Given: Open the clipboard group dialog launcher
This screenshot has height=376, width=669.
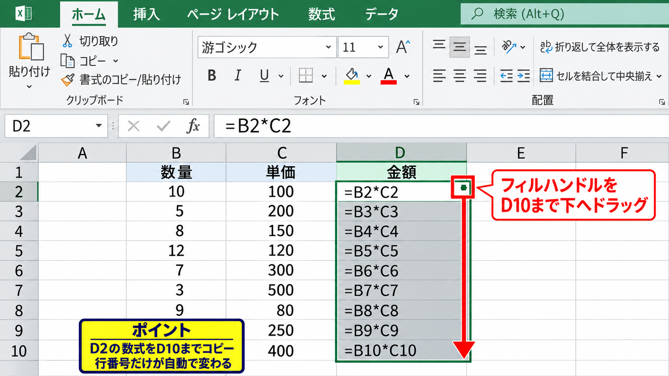Looking at the screenshot, I should (186, 102).
